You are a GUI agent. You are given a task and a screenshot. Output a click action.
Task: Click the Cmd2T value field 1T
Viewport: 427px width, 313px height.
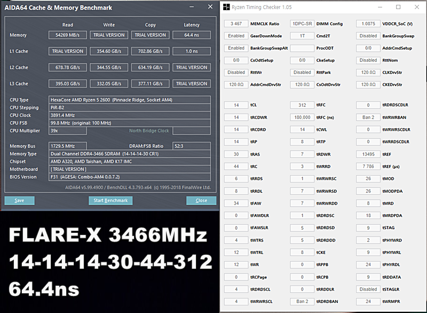coord(302,36)
